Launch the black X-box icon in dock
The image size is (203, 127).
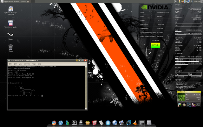tap(74, 123)
